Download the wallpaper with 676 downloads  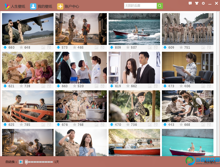(x=58, y=125)
